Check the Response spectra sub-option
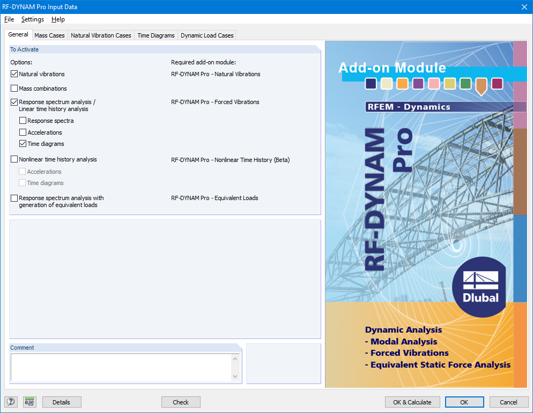The width and height of the screenshot is (533, 413). [x=23, y=120]
